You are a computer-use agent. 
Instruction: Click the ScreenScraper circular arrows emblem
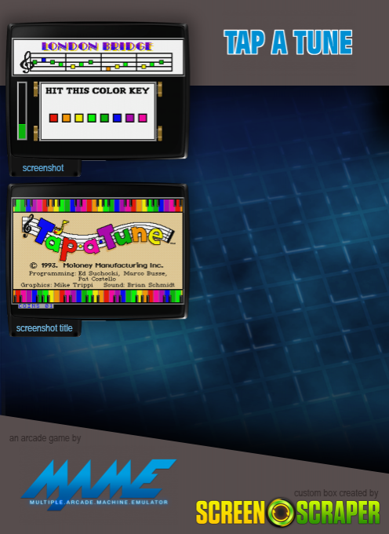pos(281,512)
